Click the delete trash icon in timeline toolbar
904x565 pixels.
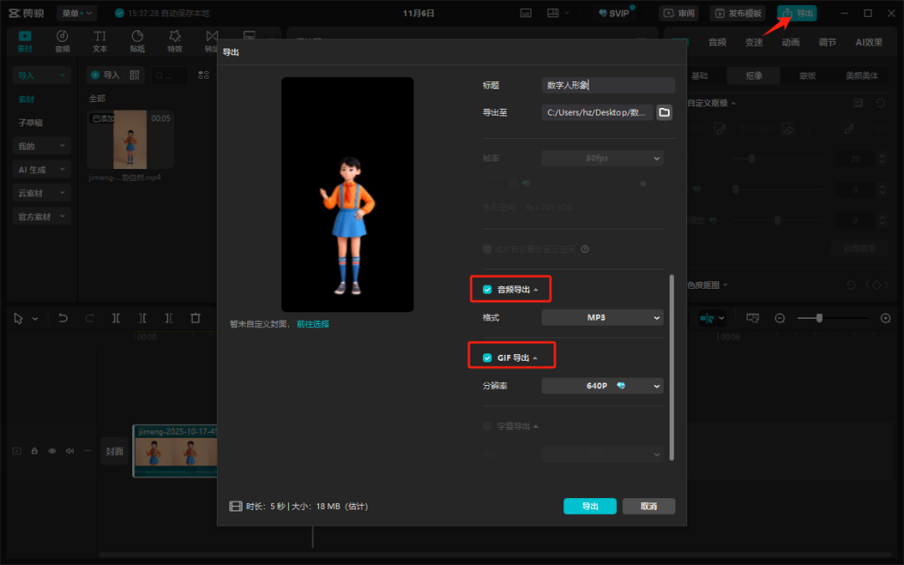pyautogui.click(x=195, y=318)
